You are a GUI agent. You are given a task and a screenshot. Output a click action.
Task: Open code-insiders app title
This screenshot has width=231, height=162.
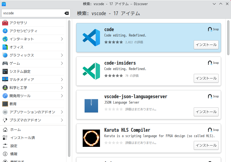(x=120, y=63)
